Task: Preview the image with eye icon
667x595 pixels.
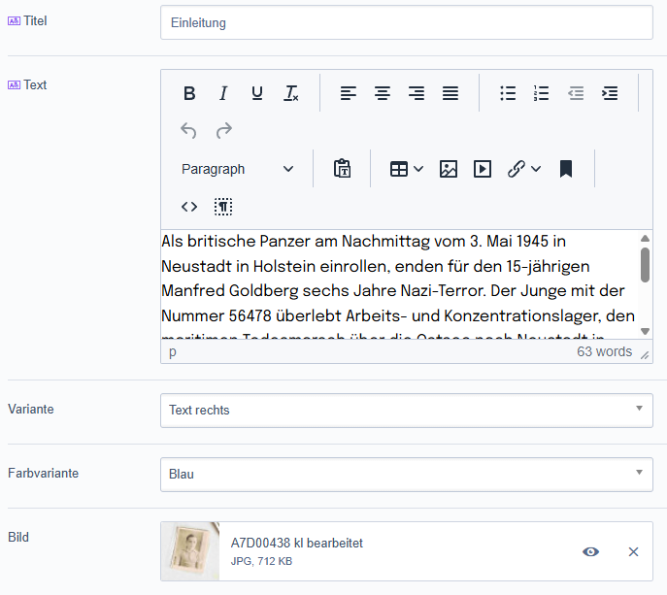Action: 590,551
